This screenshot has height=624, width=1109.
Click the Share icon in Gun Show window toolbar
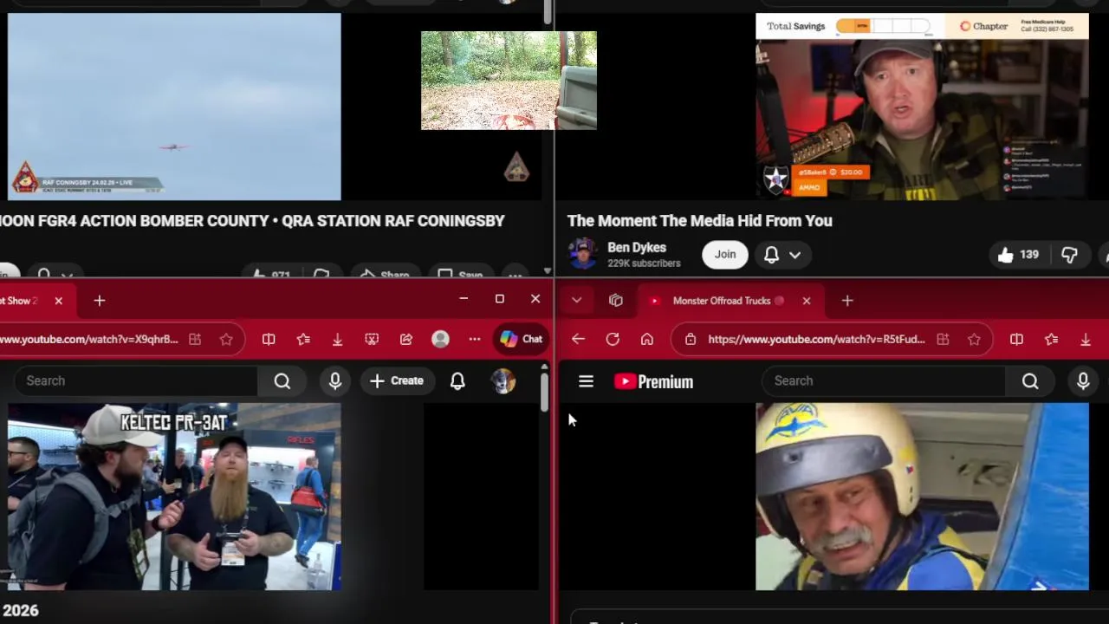(406, 340)
